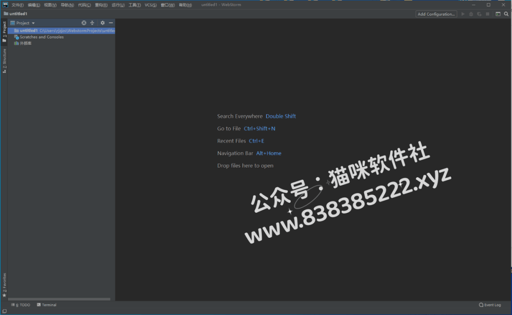Viewport: 512px width, 315px height.
Task: Click the Add Configuration... button
Action: point(436,14)
